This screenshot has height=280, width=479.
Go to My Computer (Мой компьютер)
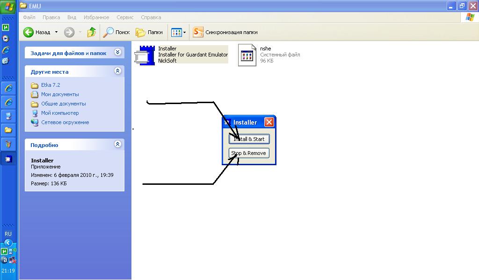pos(60,113)
